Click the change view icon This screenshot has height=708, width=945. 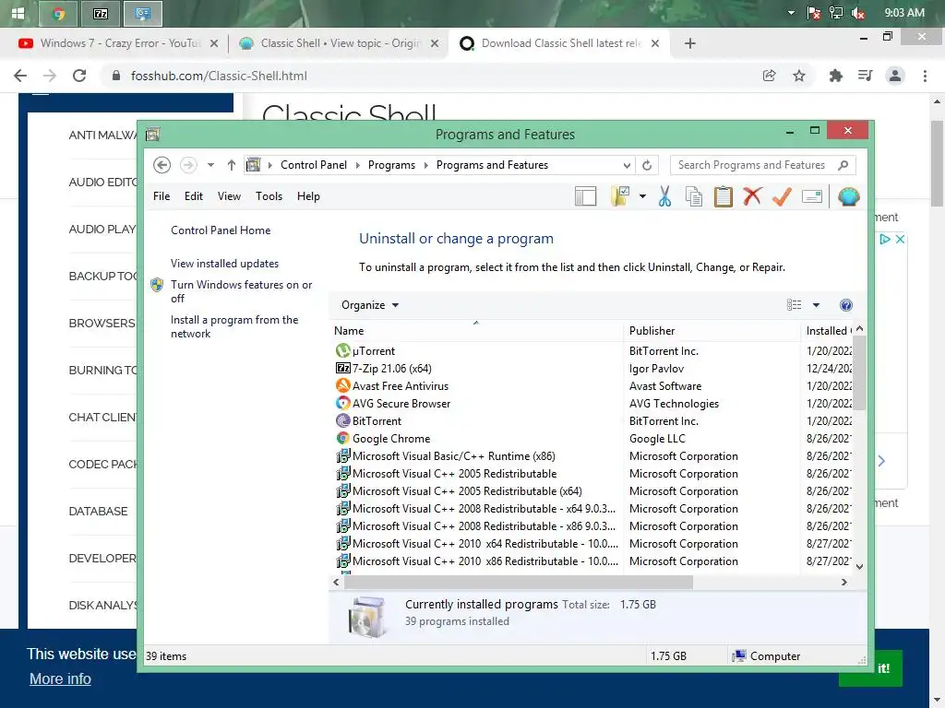tap(795, 305)
